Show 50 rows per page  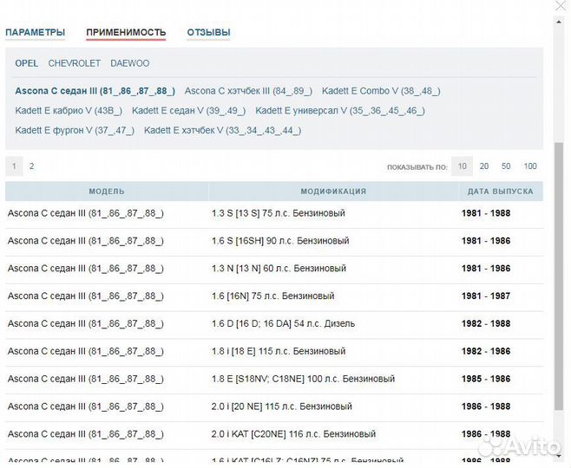(x=506, y=166)
